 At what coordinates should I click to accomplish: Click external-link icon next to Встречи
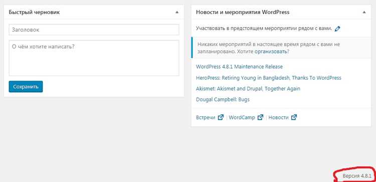pos(221,117)
